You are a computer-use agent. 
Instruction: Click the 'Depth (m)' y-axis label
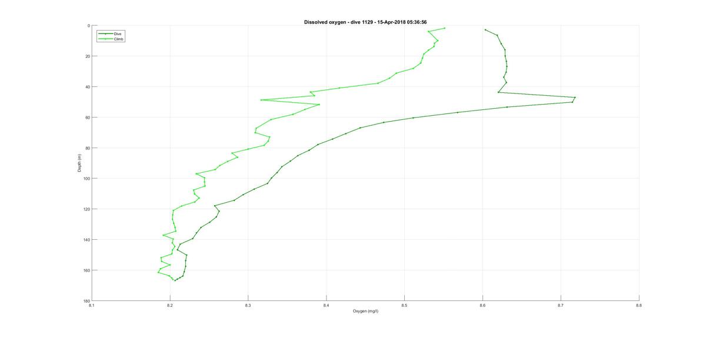point(79,163)
